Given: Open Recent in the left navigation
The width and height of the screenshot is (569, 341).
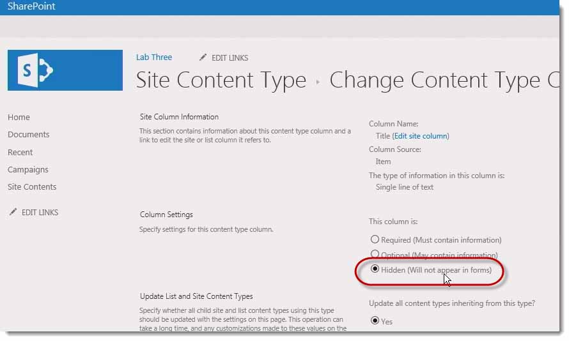Looking at the screenshot, I should coord(20,152).
